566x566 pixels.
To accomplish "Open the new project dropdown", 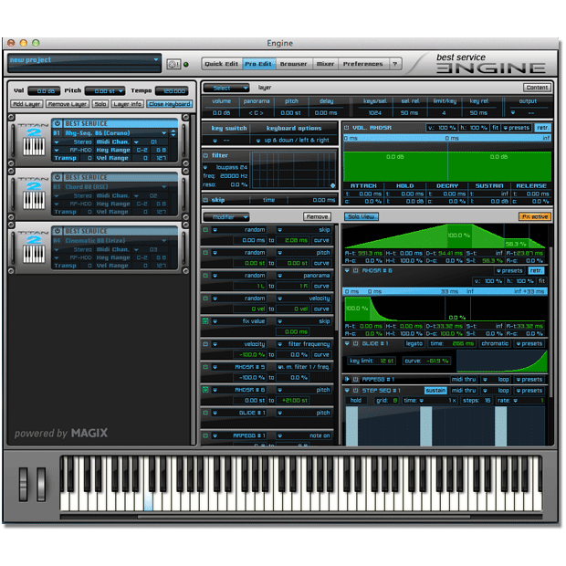I will 83,61.
